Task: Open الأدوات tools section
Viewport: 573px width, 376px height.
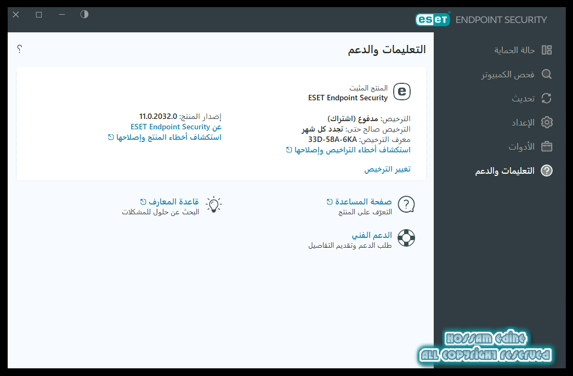Action: (521, 147)
